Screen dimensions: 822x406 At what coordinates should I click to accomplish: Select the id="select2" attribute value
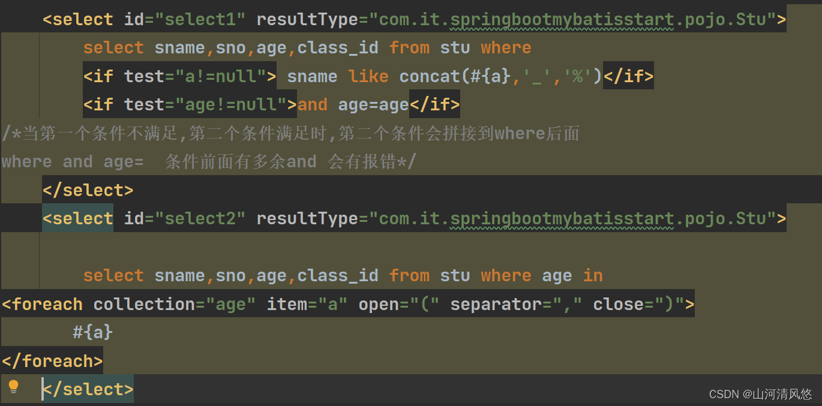click(201, 218)
